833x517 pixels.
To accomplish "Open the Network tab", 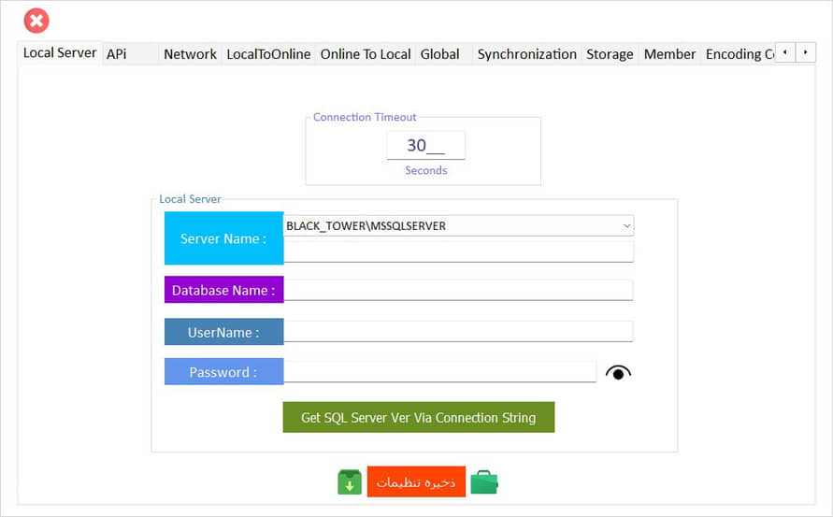I will 190,54.
